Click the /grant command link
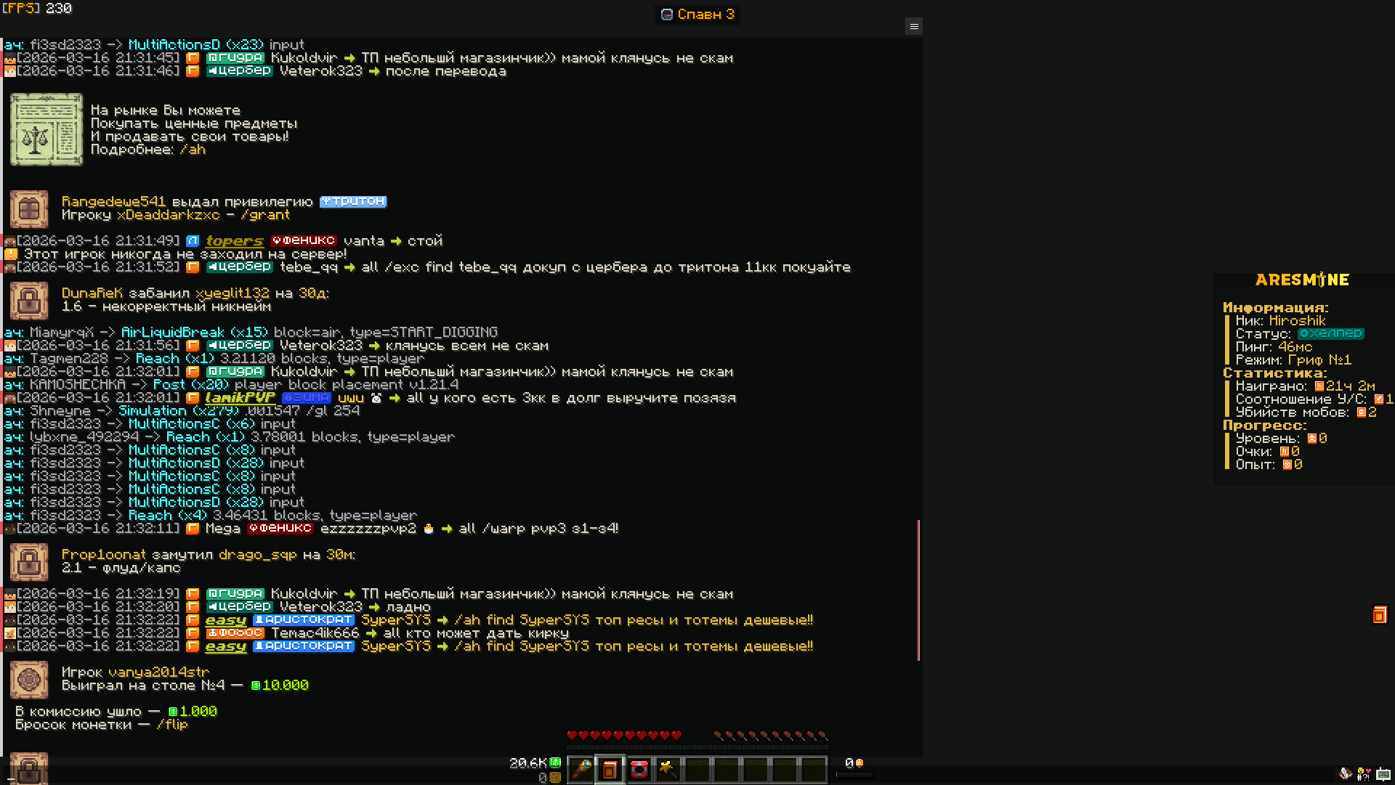Image resolution: width=1395 pixels, height=785 pixels. pyautogui.click(x=265, y=215)
